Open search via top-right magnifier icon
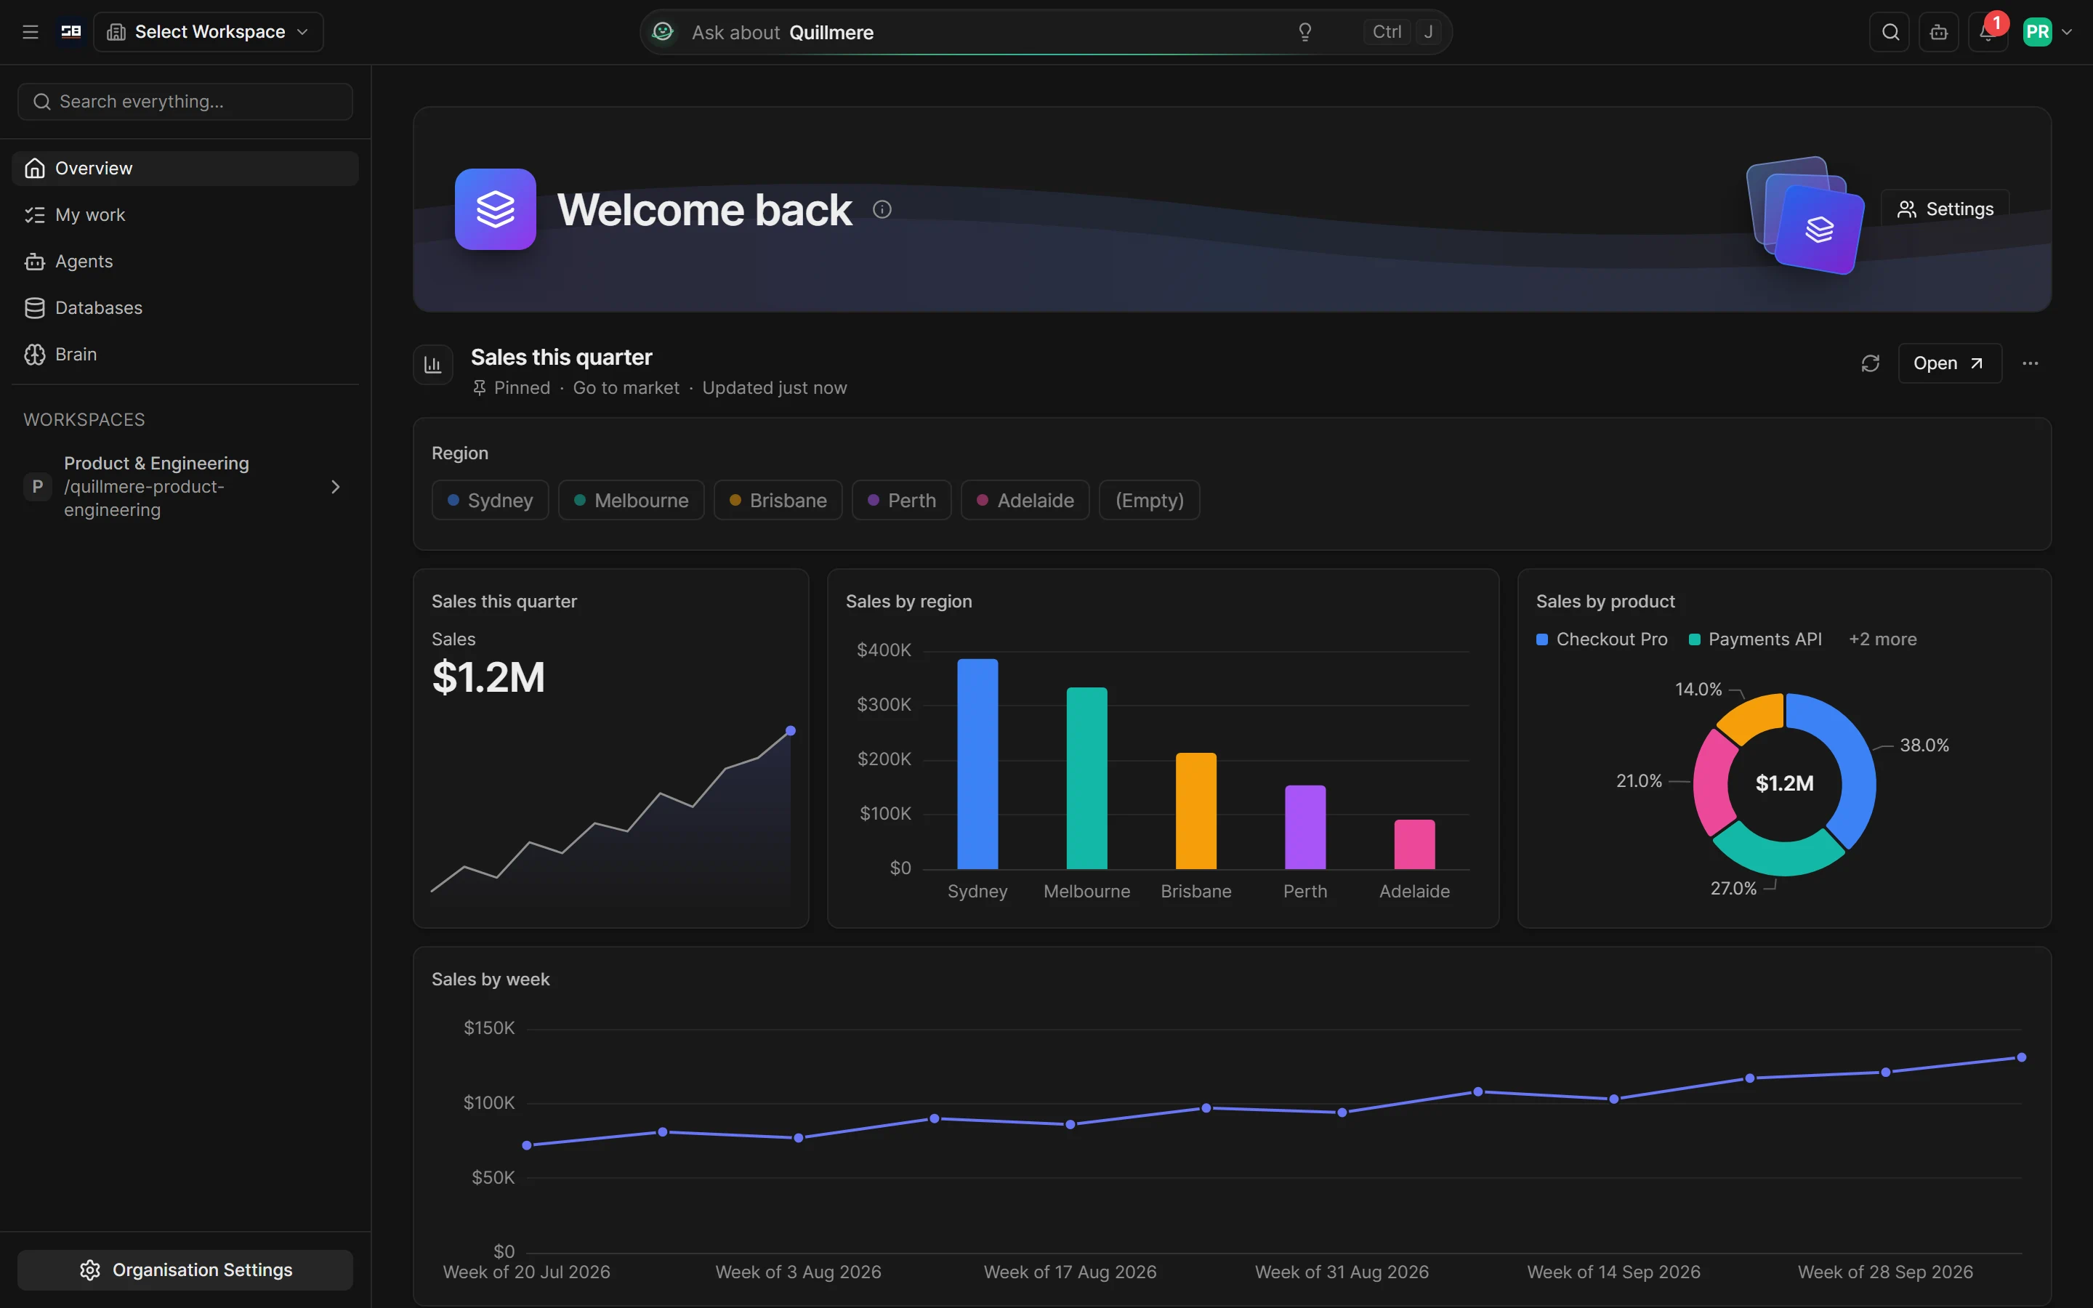This screenshot has width=2093, height=1308. click(x=1890, y=32)
